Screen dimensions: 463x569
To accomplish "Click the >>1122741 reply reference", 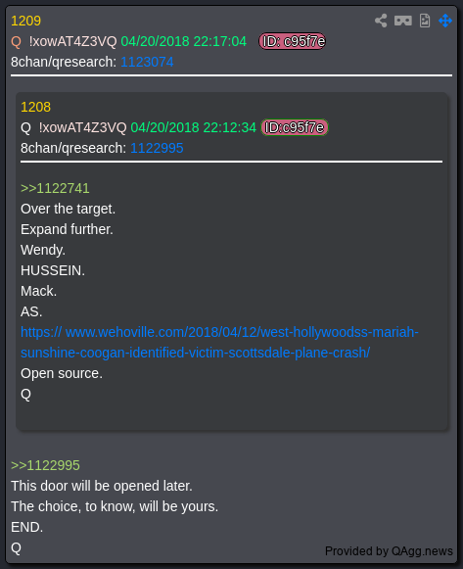I will [x=55, y=188].
